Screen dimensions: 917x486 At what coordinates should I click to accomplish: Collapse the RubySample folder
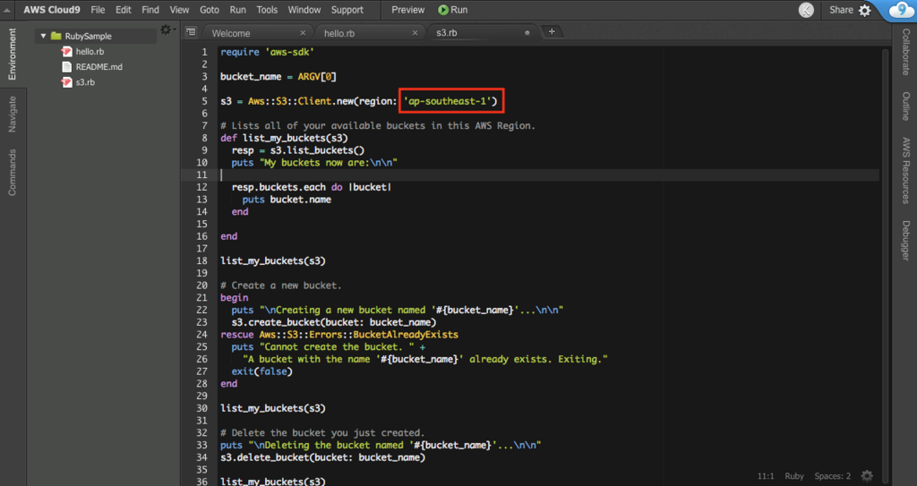click(x=43, y=36)
